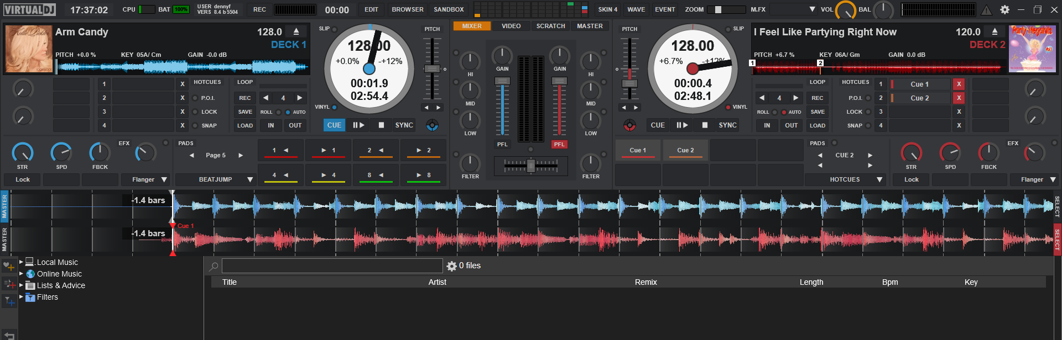Click the Lock button under Deck 1 EFX
This screenshot has height=340, width=1062.
pyautogui.click(x=23, y=180)
